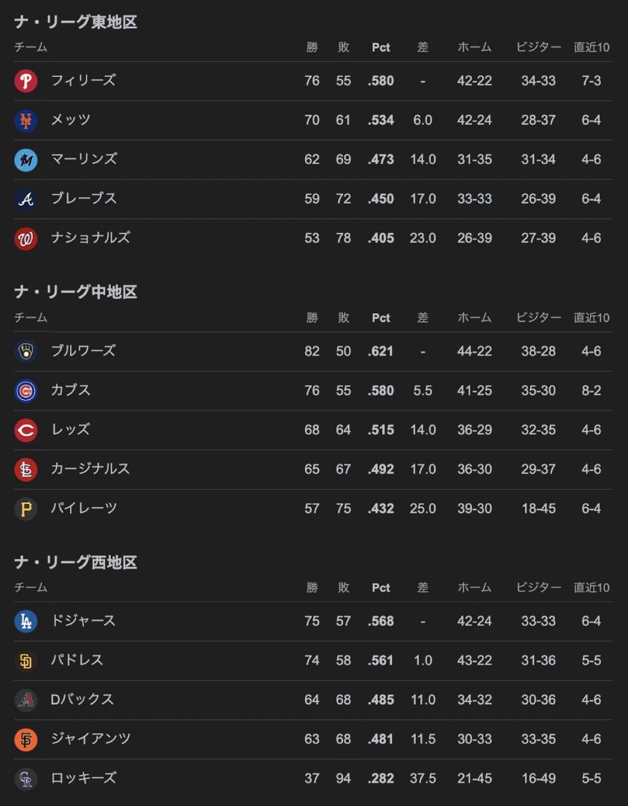Click the Brewers team logo

point(26,351)
